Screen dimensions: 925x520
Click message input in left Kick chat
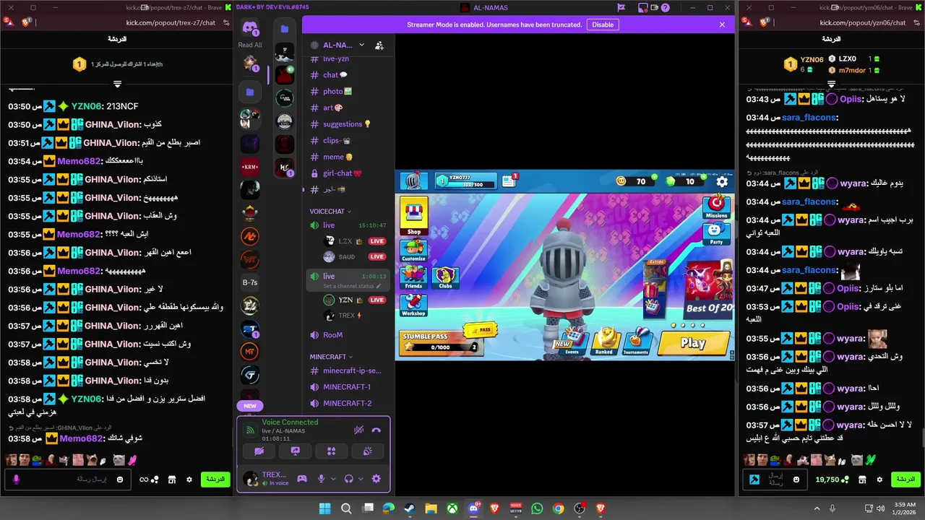pyautogui.click(x=69, y=479)
